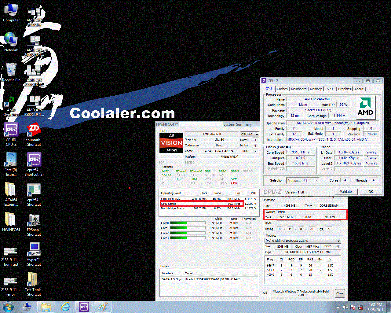Viewport: 391px width, 313px height.
Task: Click the AMD logo in CPU-Z
Action: pos(365,107)
